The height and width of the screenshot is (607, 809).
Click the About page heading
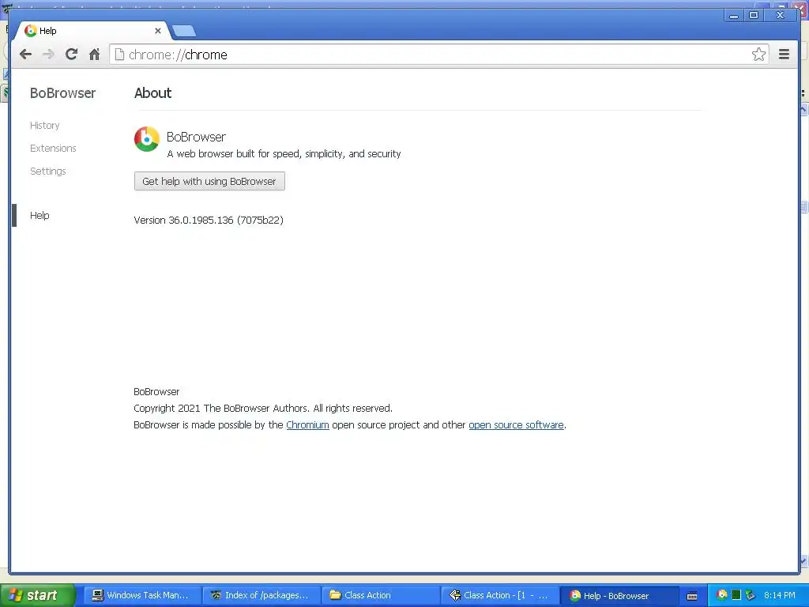coord(152,93)
